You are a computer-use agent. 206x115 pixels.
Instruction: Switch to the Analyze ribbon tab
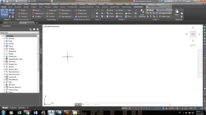(34, 7)
